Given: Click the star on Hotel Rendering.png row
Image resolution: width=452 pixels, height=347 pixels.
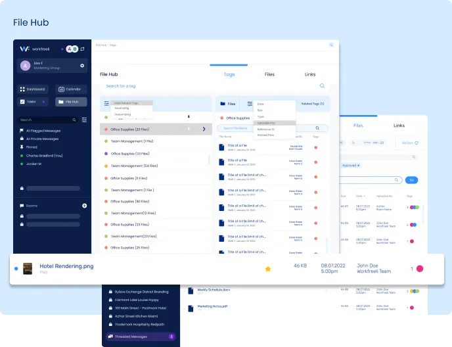Looking at the screenshot, I should [268, 269].
